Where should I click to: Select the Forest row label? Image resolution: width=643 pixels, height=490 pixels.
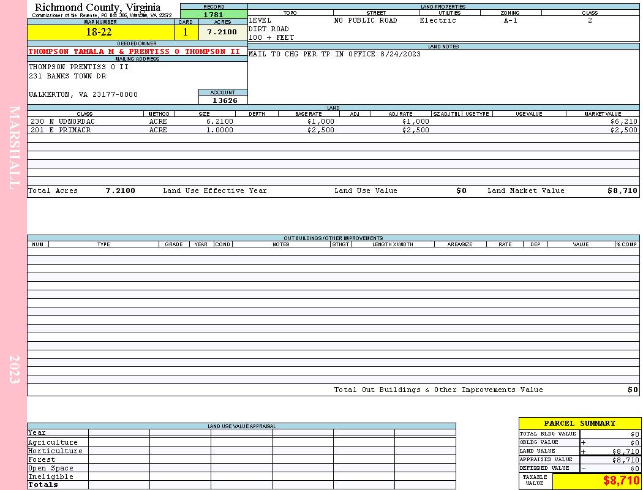coord(42,459)
